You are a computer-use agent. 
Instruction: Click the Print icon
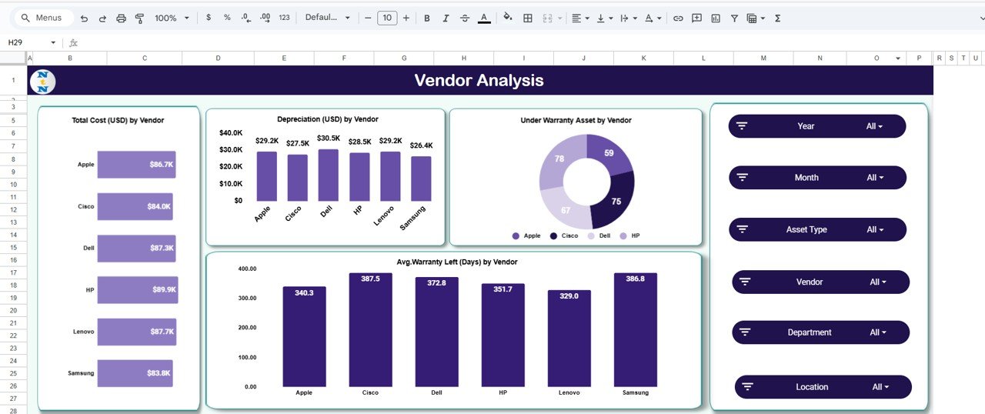click(121, 18)
